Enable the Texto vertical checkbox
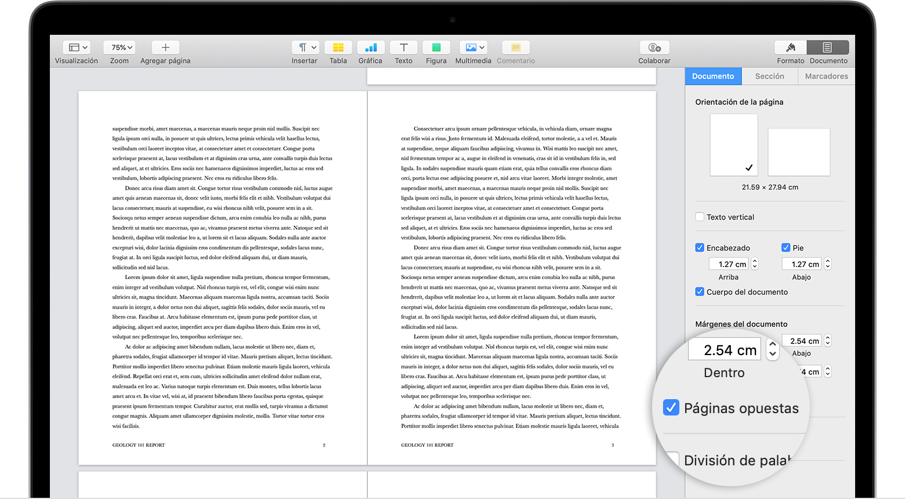The height and width of the screenshot is (499, 905). click(700, 216)
